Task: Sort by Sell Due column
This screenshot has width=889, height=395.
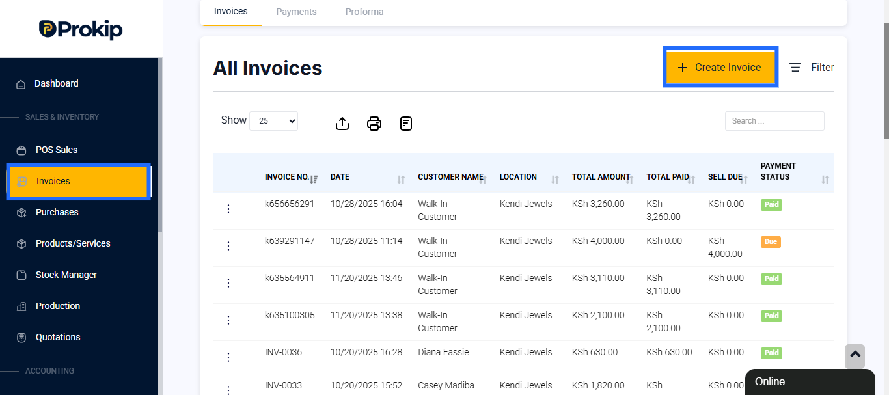Action: point(728,177)
